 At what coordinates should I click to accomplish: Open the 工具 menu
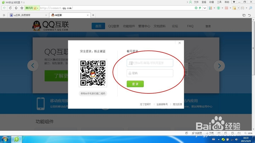(x=219, y=2)
